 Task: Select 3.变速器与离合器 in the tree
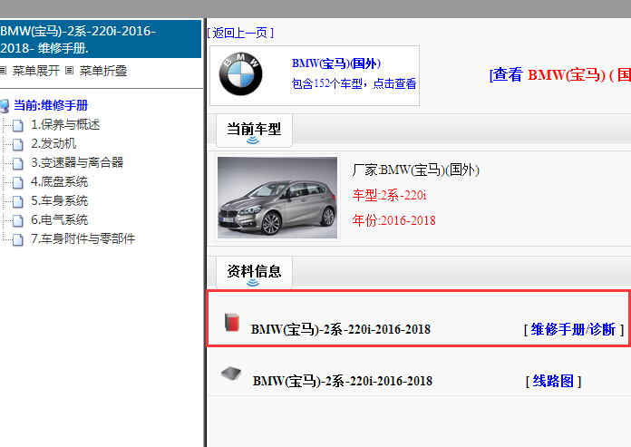point(77,162)
